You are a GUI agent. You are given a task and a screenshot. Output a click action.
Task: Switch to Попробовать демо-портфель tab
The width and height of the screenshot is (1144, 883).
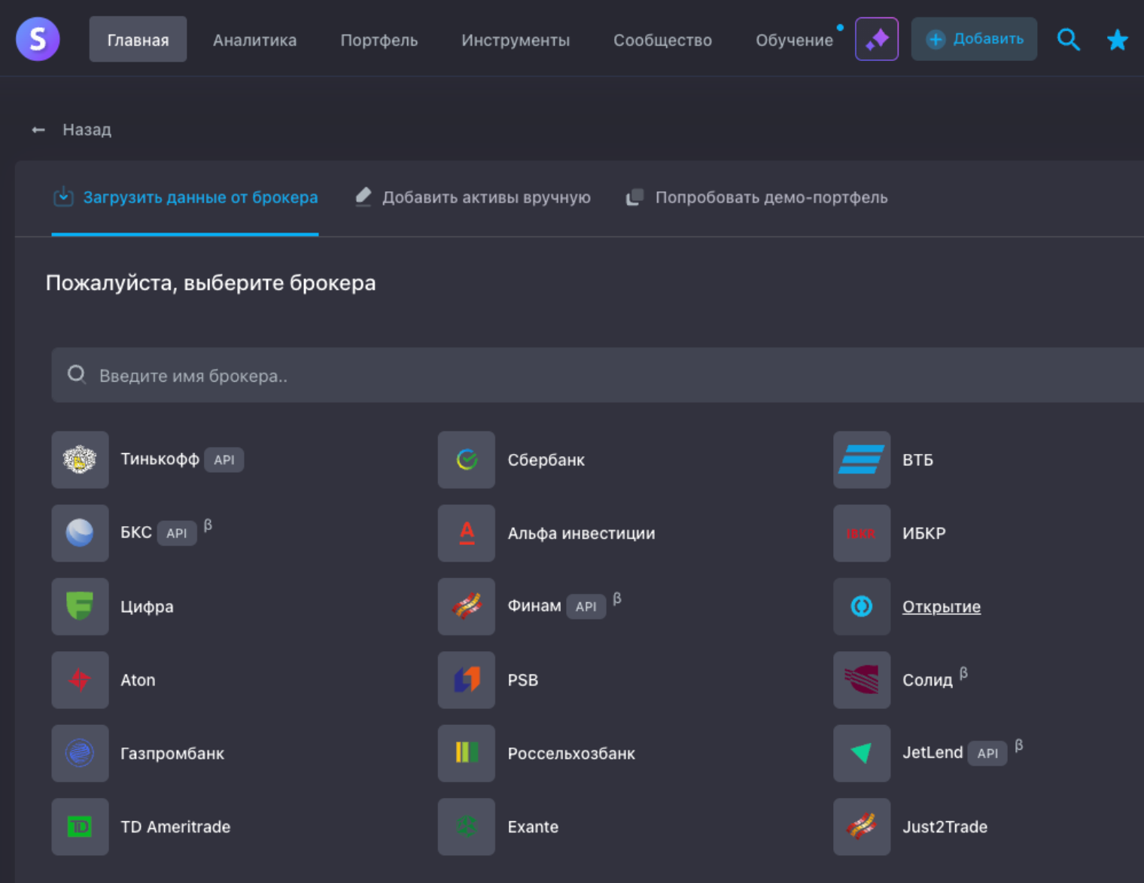pos(756,197)
